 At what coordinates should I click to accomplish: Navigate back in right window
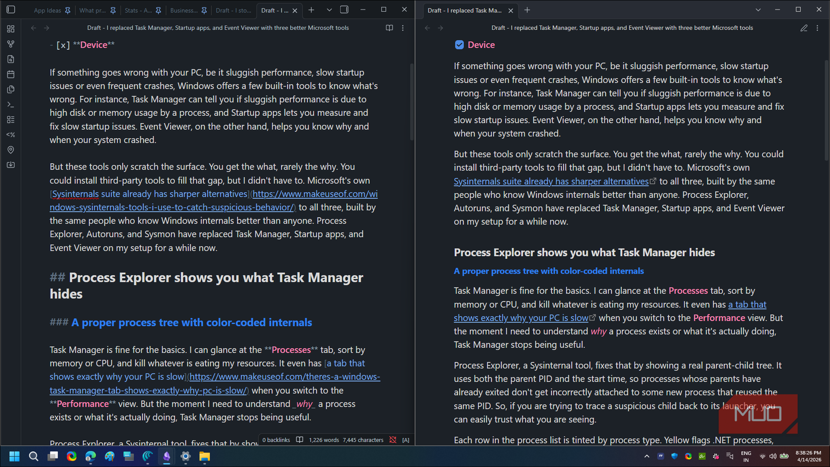tap(428, 28)
